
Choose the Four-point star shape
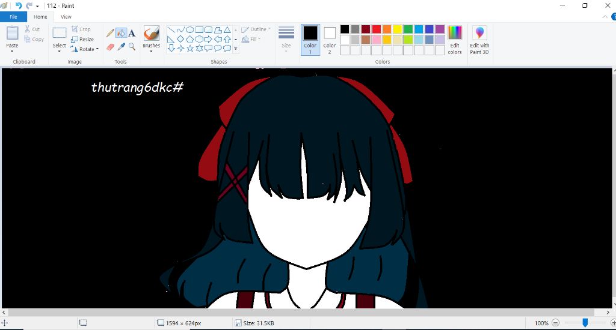180,48
